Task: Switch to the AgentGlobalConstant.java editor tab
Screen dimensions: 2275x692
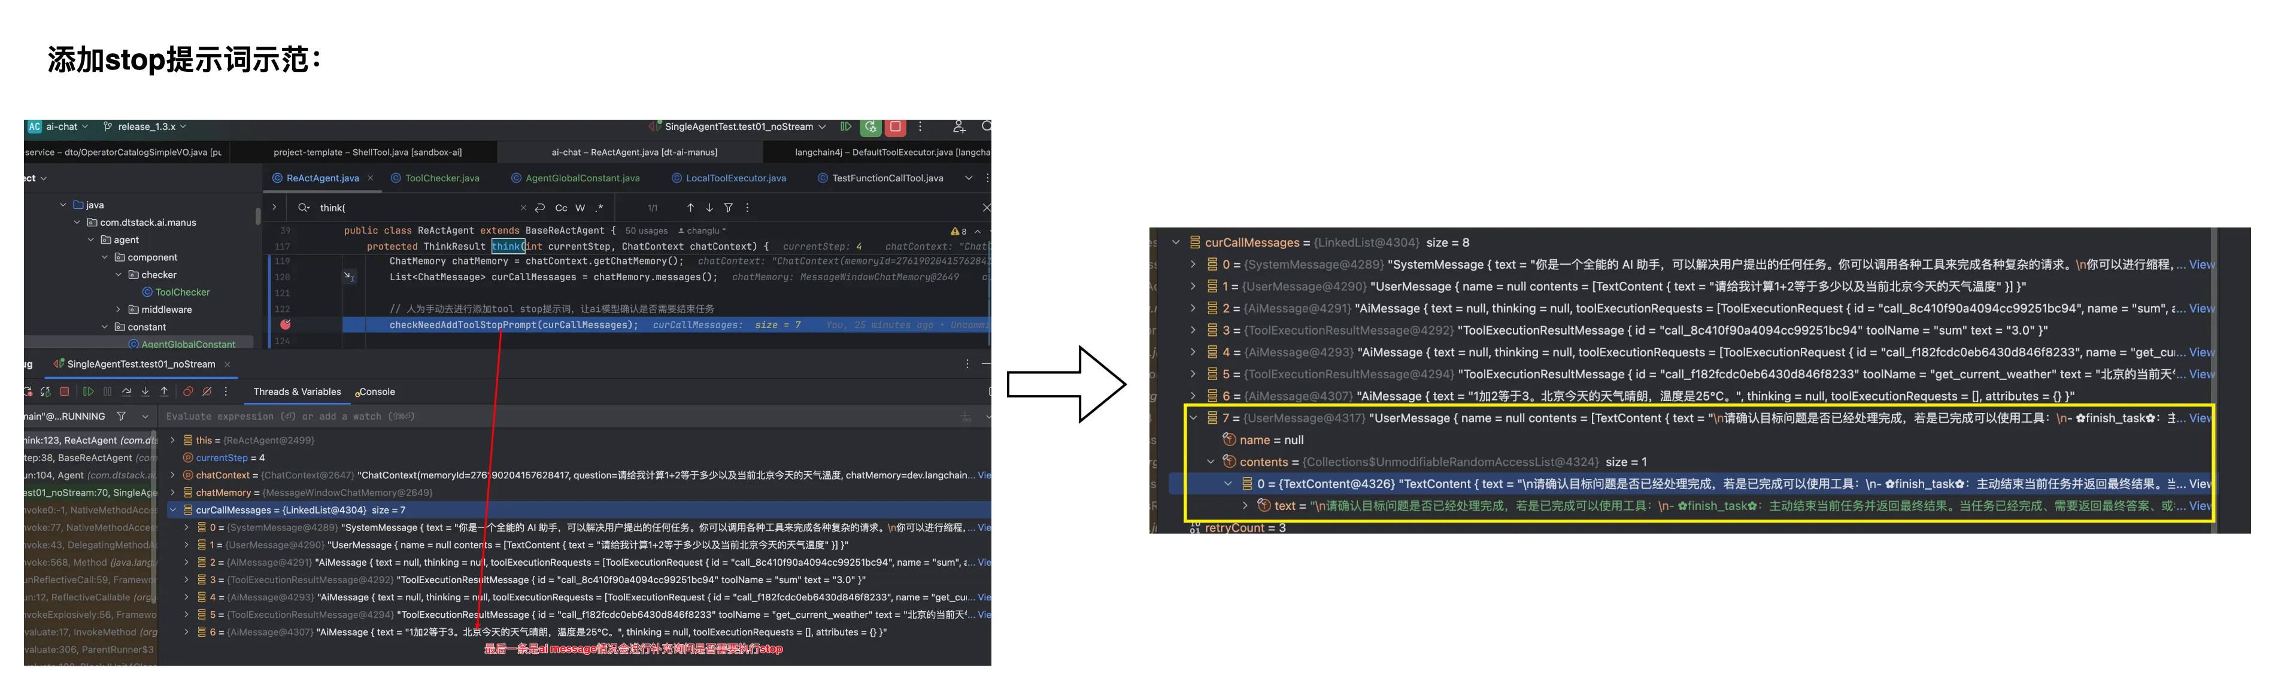Action: (575, 178)
